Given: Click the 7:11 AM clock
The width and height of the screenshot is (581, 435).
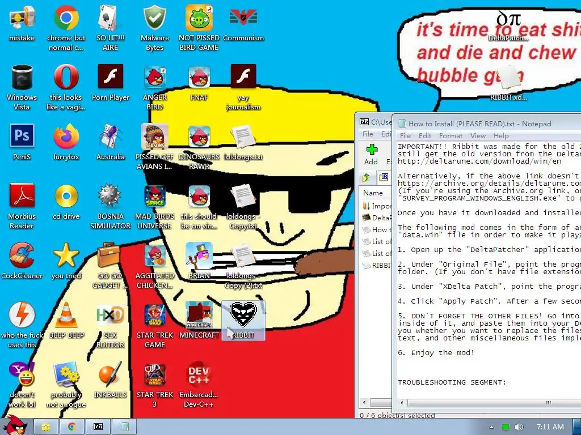Looking at the screenshot, I should pos(550,427).
